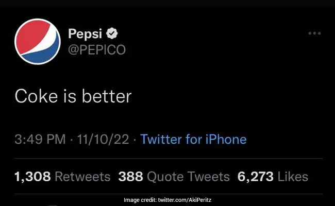Click the number 1,308 retweet count

tap(32, 177)
